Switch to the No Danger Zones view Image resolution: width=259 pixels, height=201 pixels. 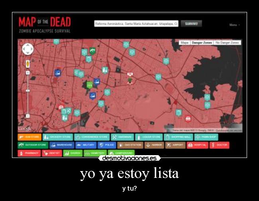227,42
